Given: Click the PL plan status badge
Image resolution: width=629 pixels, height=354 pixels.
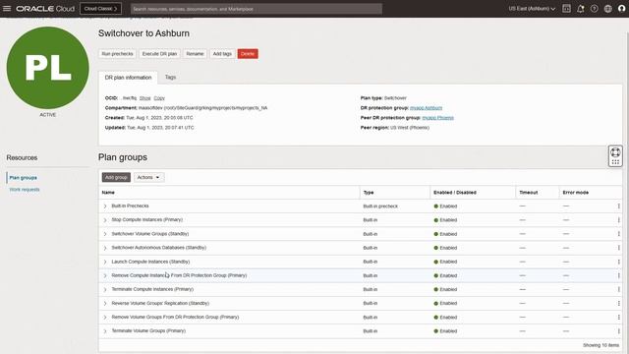Looking at the screenshot, I should coord(48,68).
